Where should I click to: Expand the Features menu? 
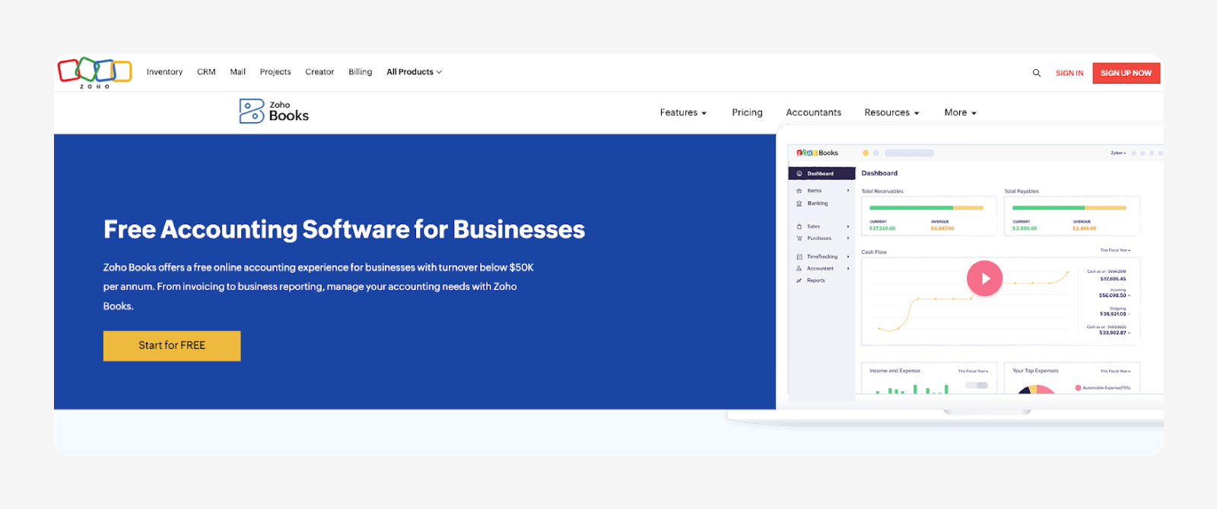tap(683, 112)
